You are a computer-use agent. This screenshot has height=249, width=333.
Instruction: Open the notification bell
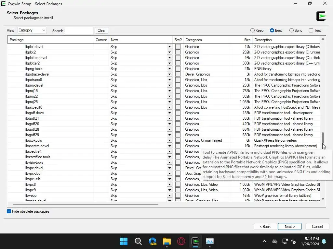(324, 241)
